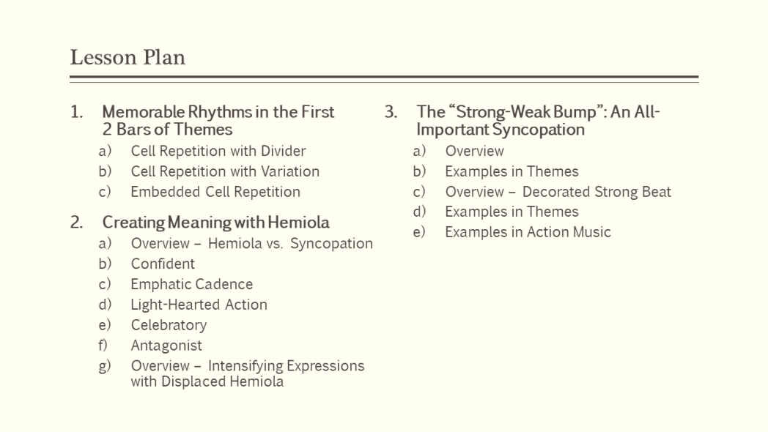Click "Examples in Action Music" entry
The image size is (768, 432).
pos(528,233)
